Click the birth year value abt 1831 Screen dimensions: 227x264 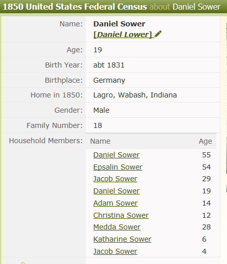pos(109,65)
